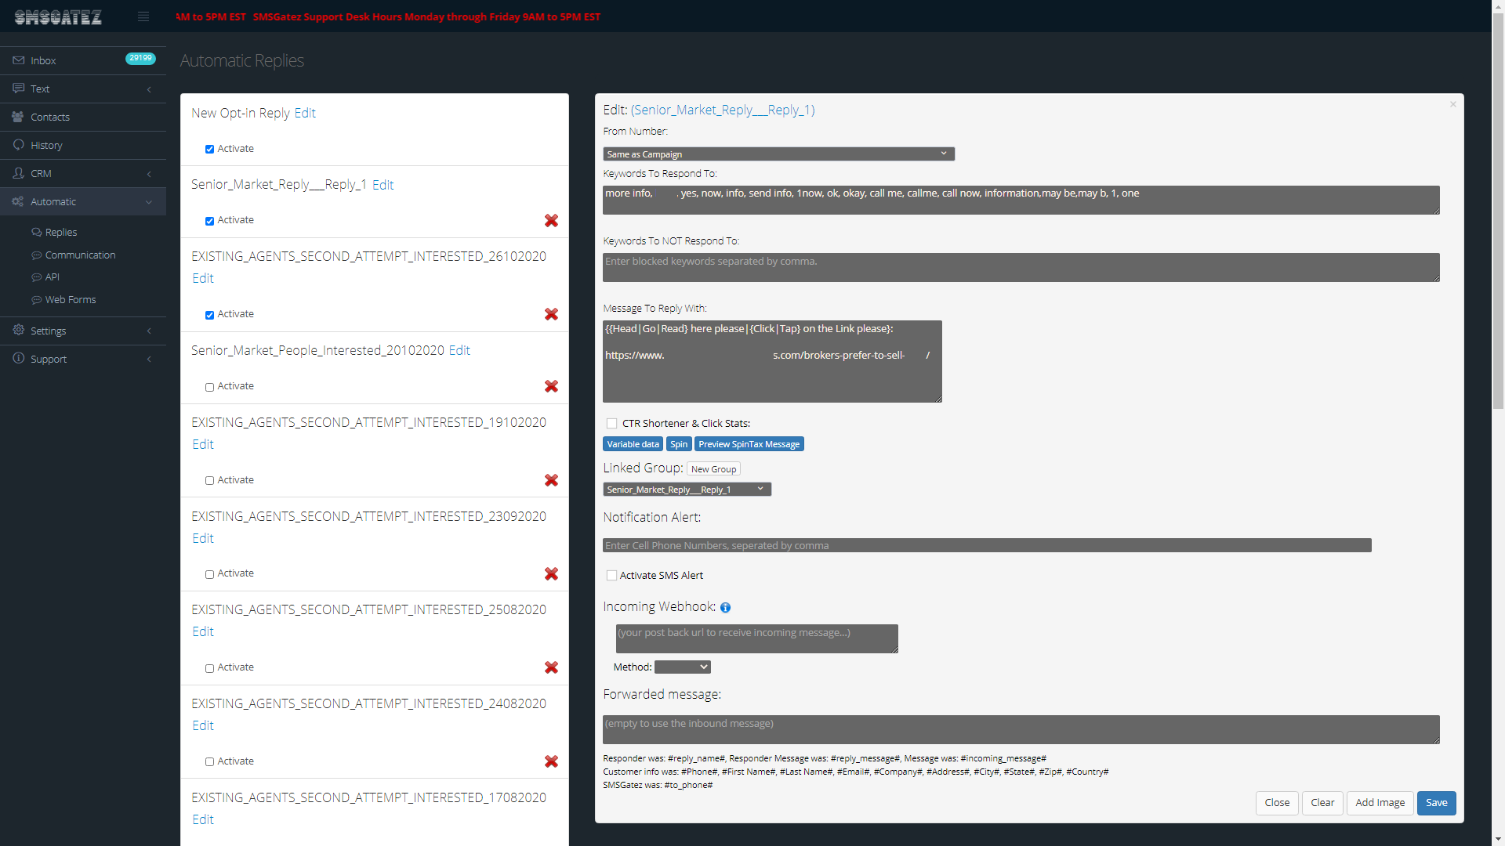Image resolution: width=1505 pixels, height=846 pixels.
Task: Click the Contacts people icon
Action: (18, 117)
